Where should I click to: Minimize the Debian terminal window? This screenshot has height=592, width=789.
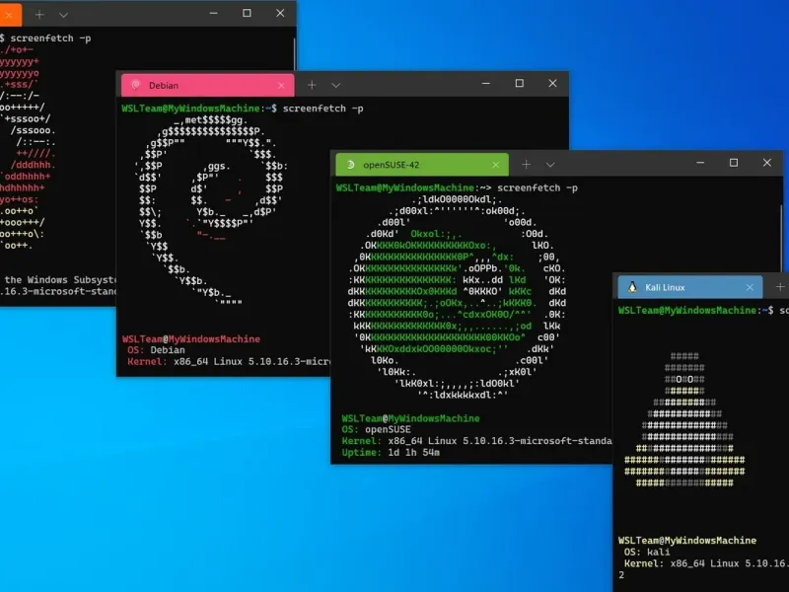click(486, 84)
